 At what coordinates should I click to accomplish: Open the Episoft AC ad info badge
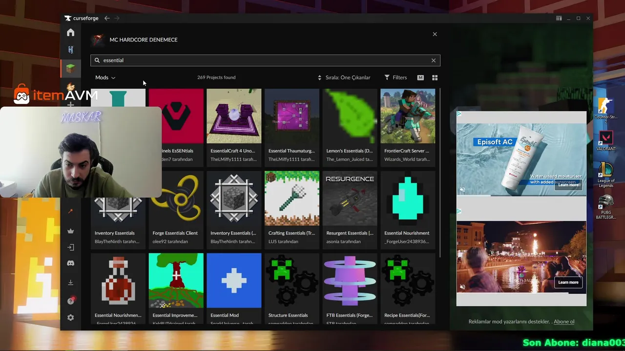pyautogui.click(x=459, y=114)
